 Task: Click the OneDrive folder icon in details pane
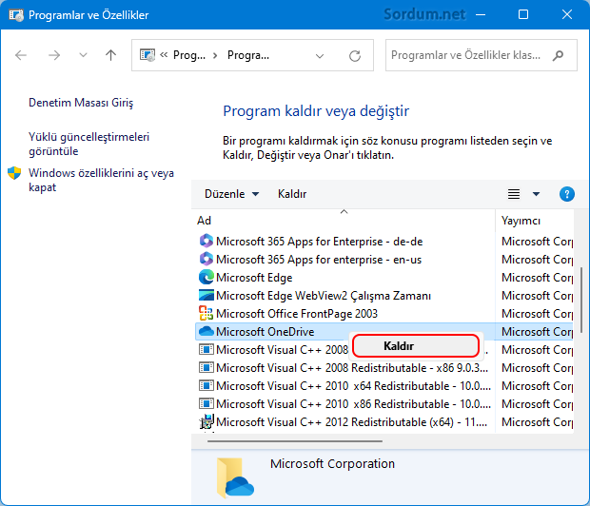click(235, 477)
